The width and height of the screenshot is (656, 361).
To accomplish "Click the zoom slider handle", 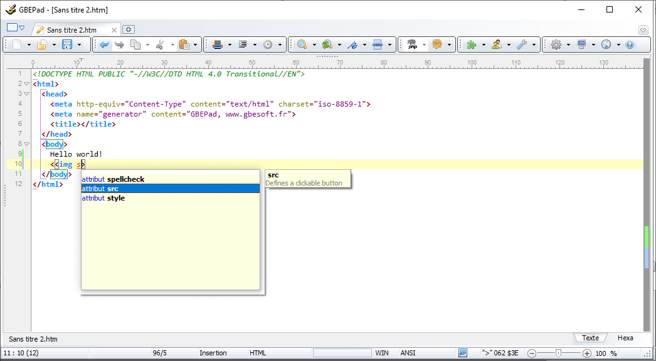I will point(558,353).
